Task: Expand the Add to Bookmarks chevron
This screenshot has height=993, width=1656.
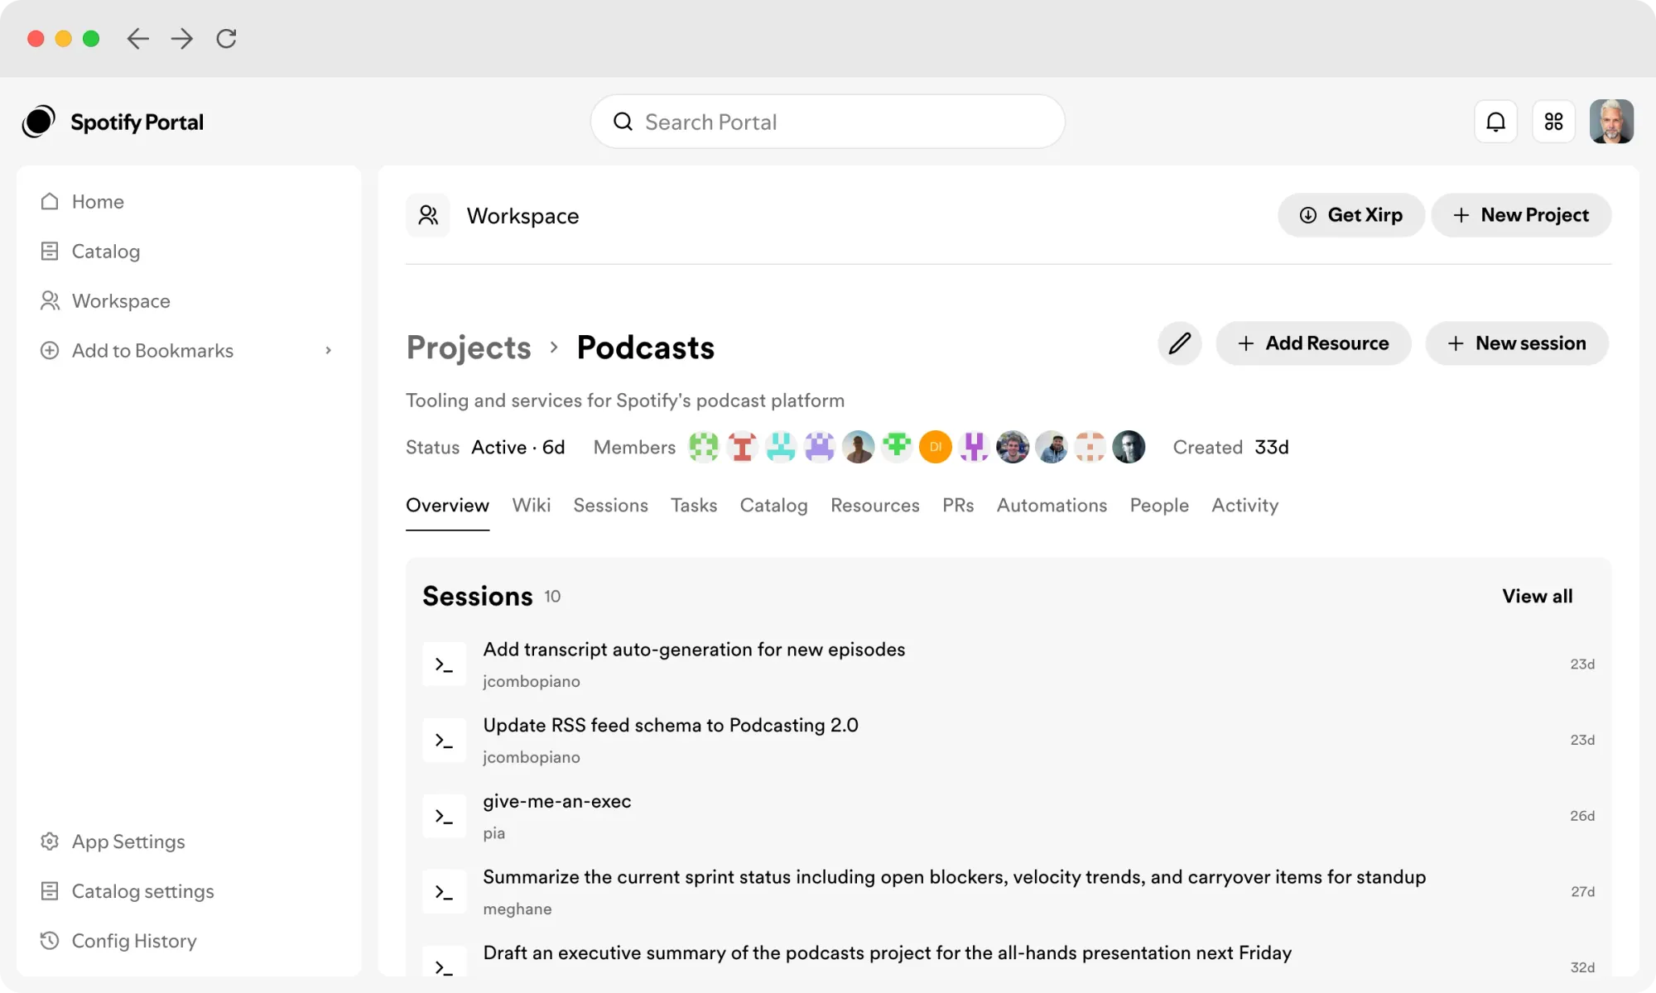Action: tap(329, 350)
